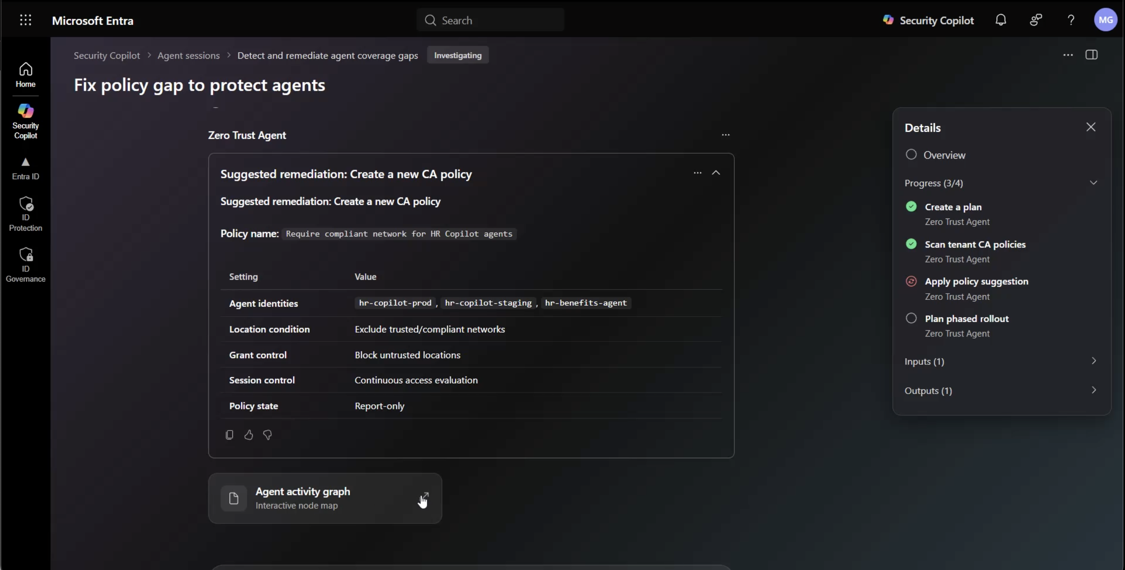Image resolution: width=1125 pixels, height=570 pixels.
Task: Click the thumbs up feedback icon
Action: (x=248, y=435)
